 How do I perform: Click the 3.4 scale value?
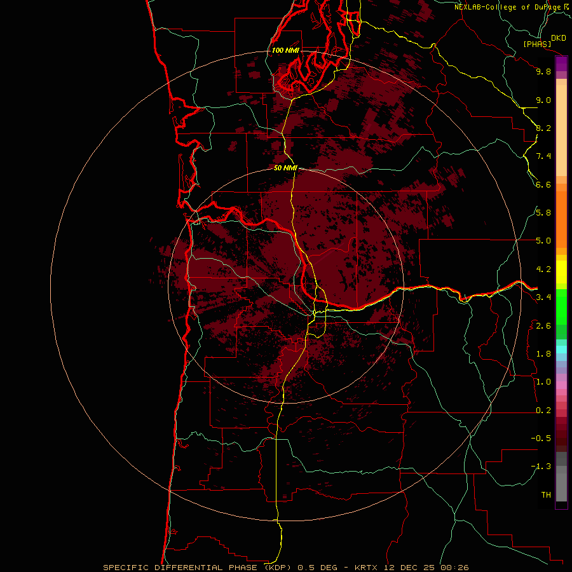pos(543,297)
